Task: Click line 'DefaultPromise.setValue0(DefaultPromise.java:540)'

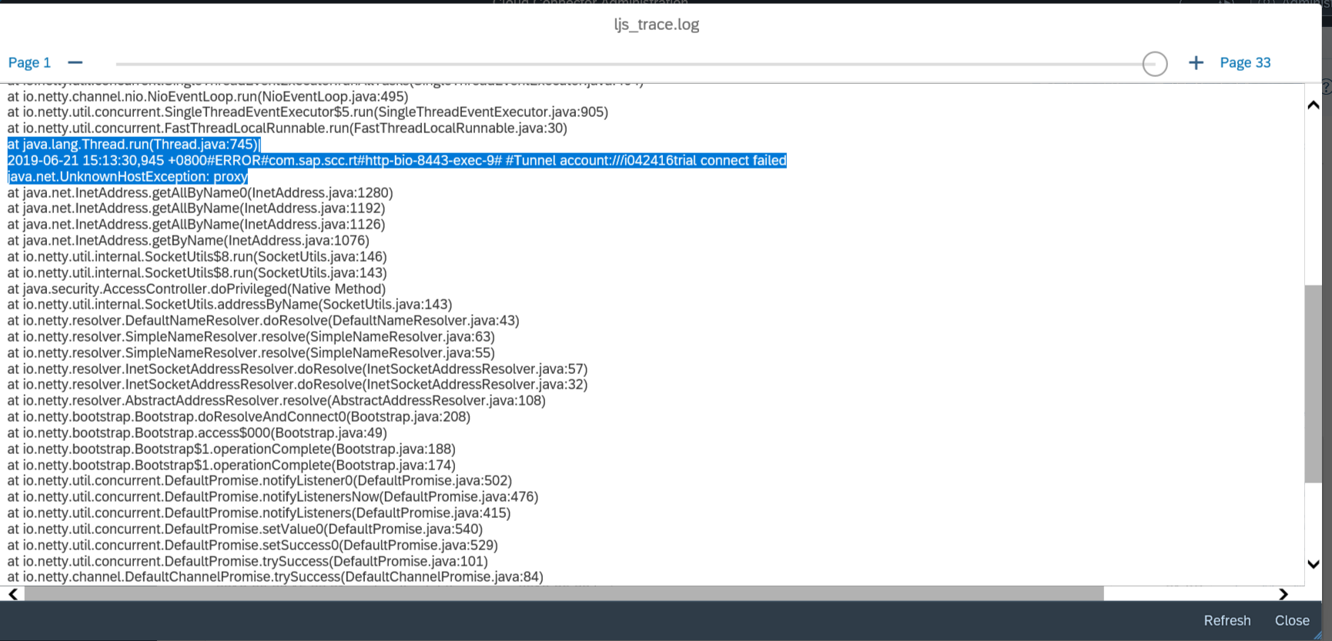Action: [245, 529]
